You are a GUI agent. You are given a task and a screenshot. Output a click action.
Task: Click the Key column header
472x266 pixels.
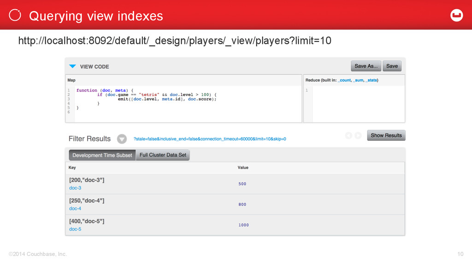pos(72,167)
